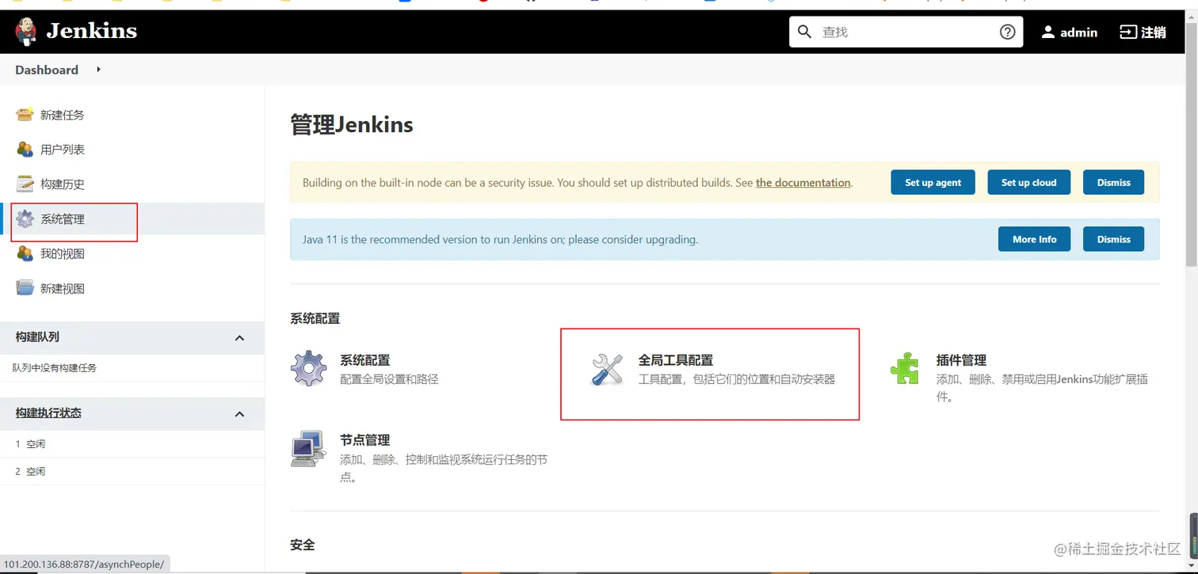
Task: Open the 全局工具配置 title
Action: click(676, 360)
